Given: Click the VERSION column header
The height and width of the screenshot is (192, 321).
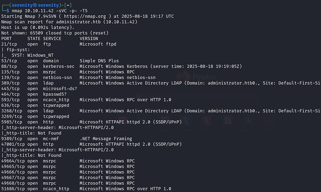Looking at the screenshot, I should point(89,38).
